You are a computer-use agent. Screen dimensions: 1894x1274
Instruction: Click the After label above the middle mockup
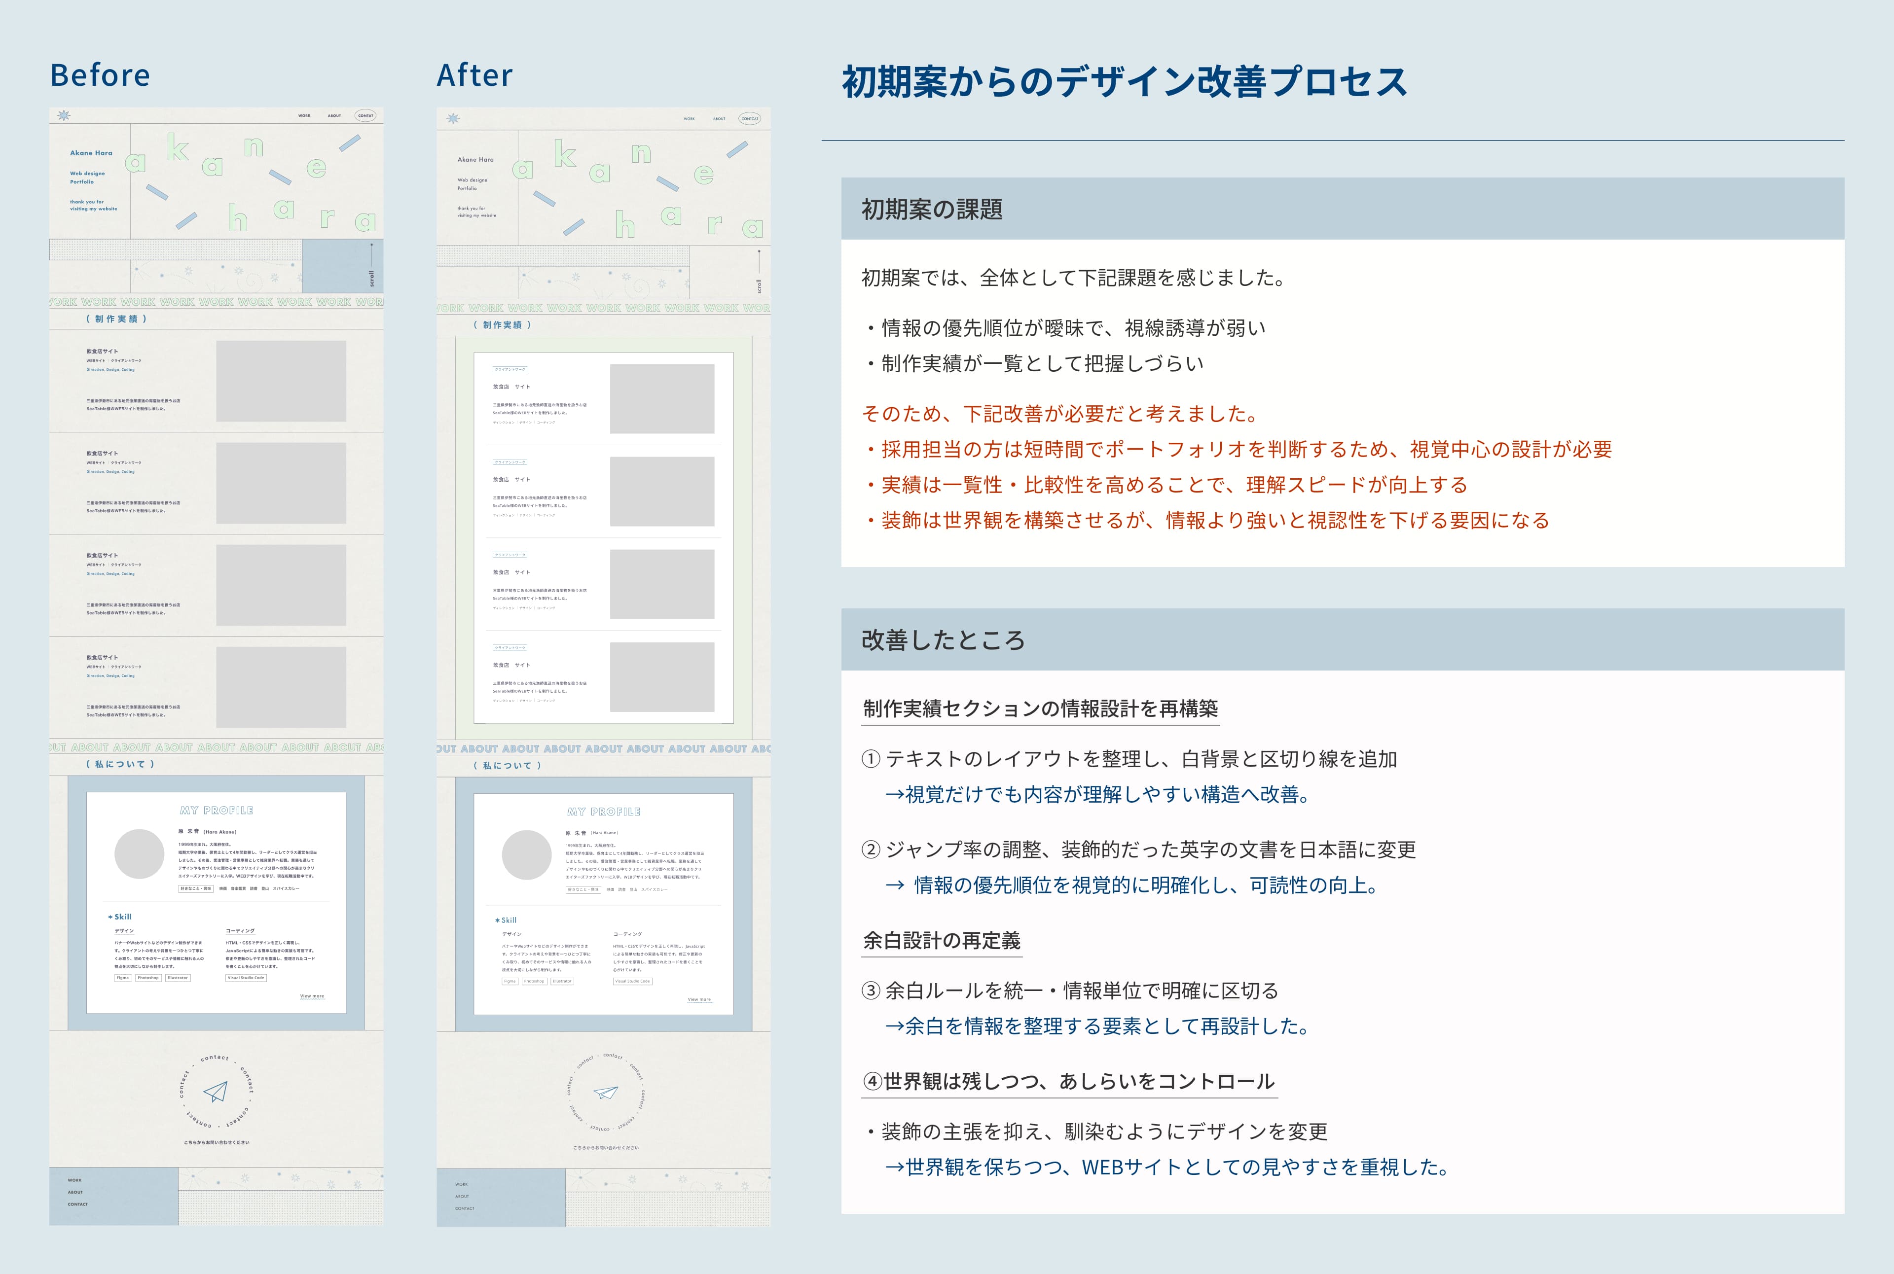click(474, 75)
